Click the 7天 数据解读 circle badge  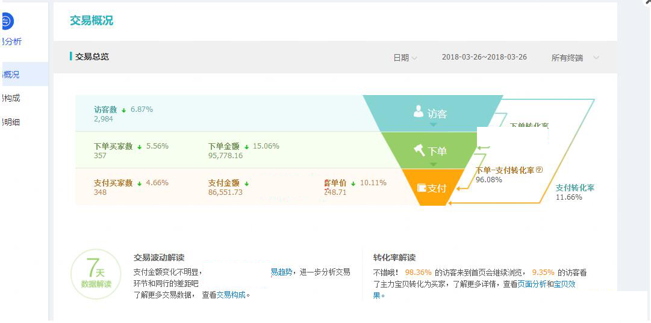pyautogui.click(x=96, y=274)
